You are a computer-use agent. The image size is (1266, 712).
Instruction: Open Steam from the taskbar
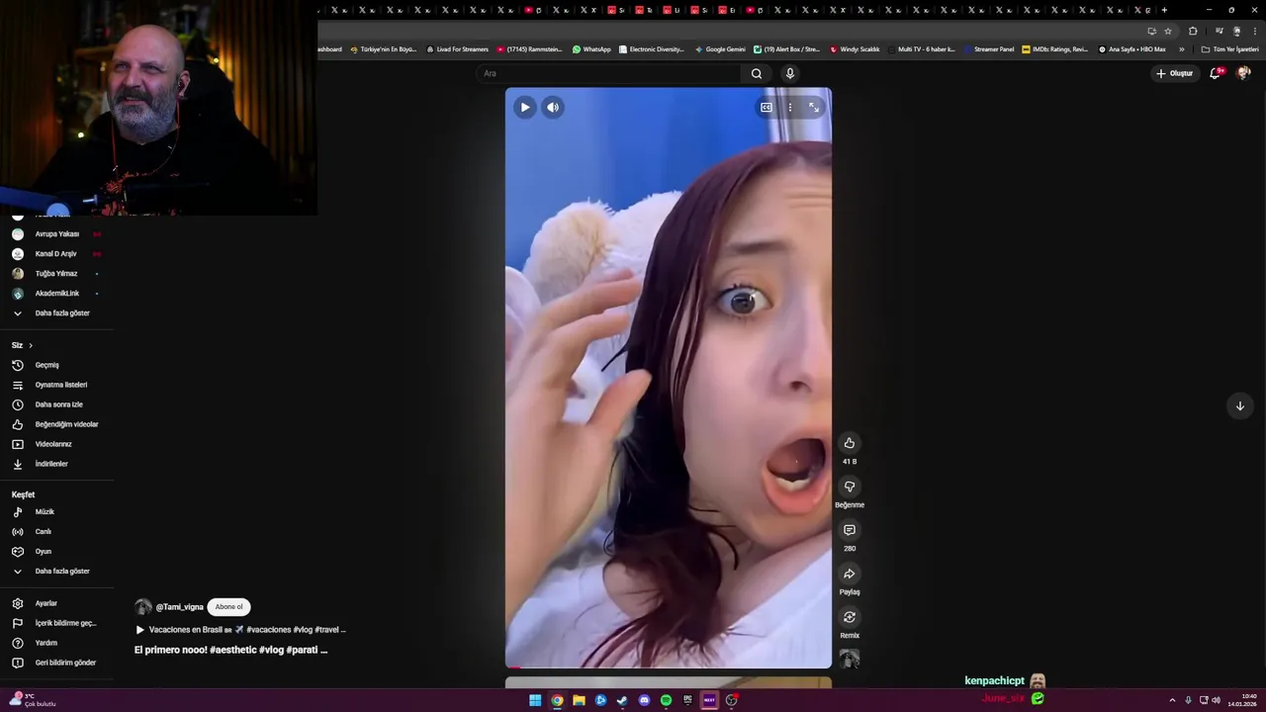point(622,700)
